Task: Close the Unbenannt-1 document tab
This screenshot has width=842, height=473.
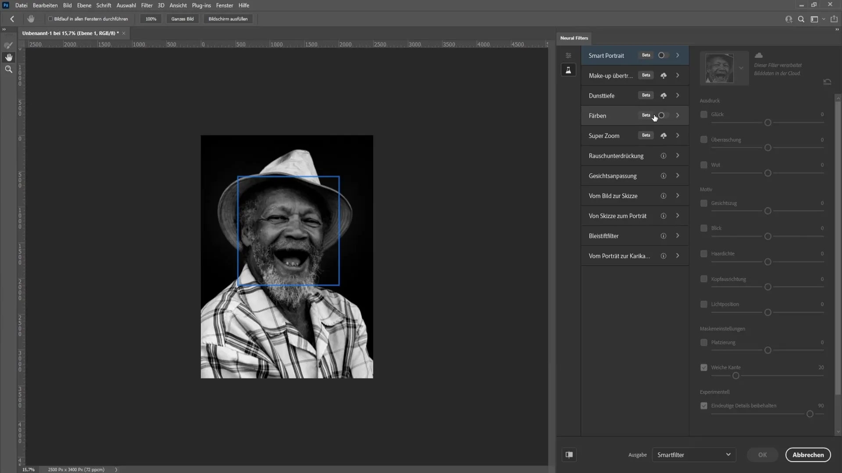Action: pos(124,33)
